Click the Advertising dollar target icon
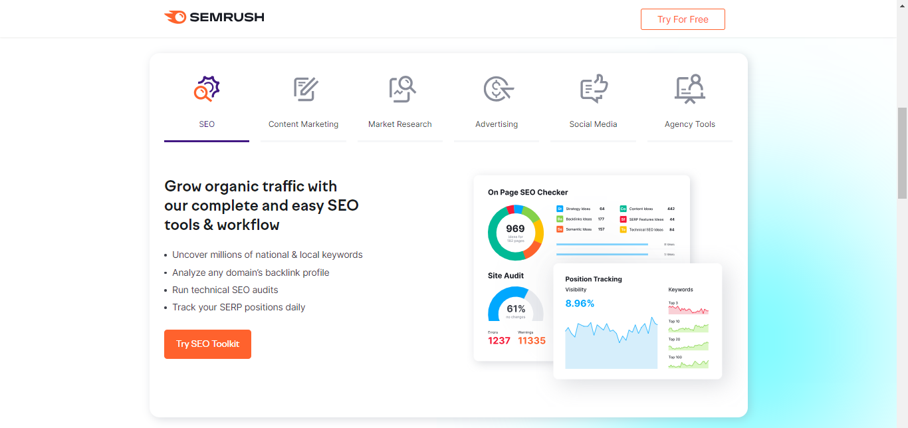The height and width of the screenshot is (428, 908). 498,89
